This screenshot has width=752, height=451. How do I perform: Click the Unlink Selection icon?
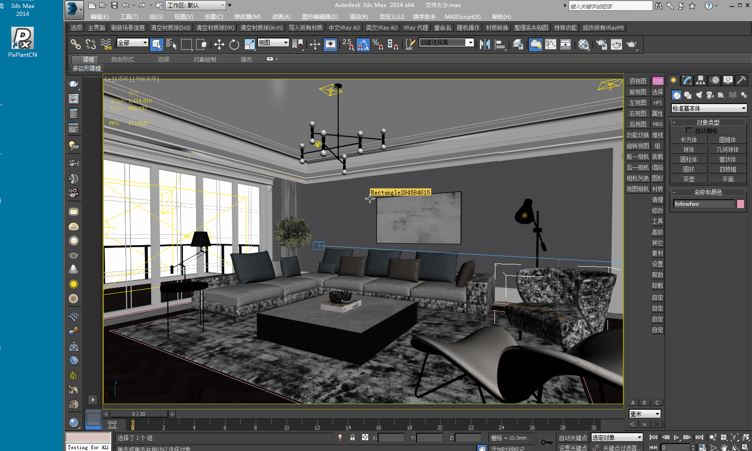click(x=91, y=44)
